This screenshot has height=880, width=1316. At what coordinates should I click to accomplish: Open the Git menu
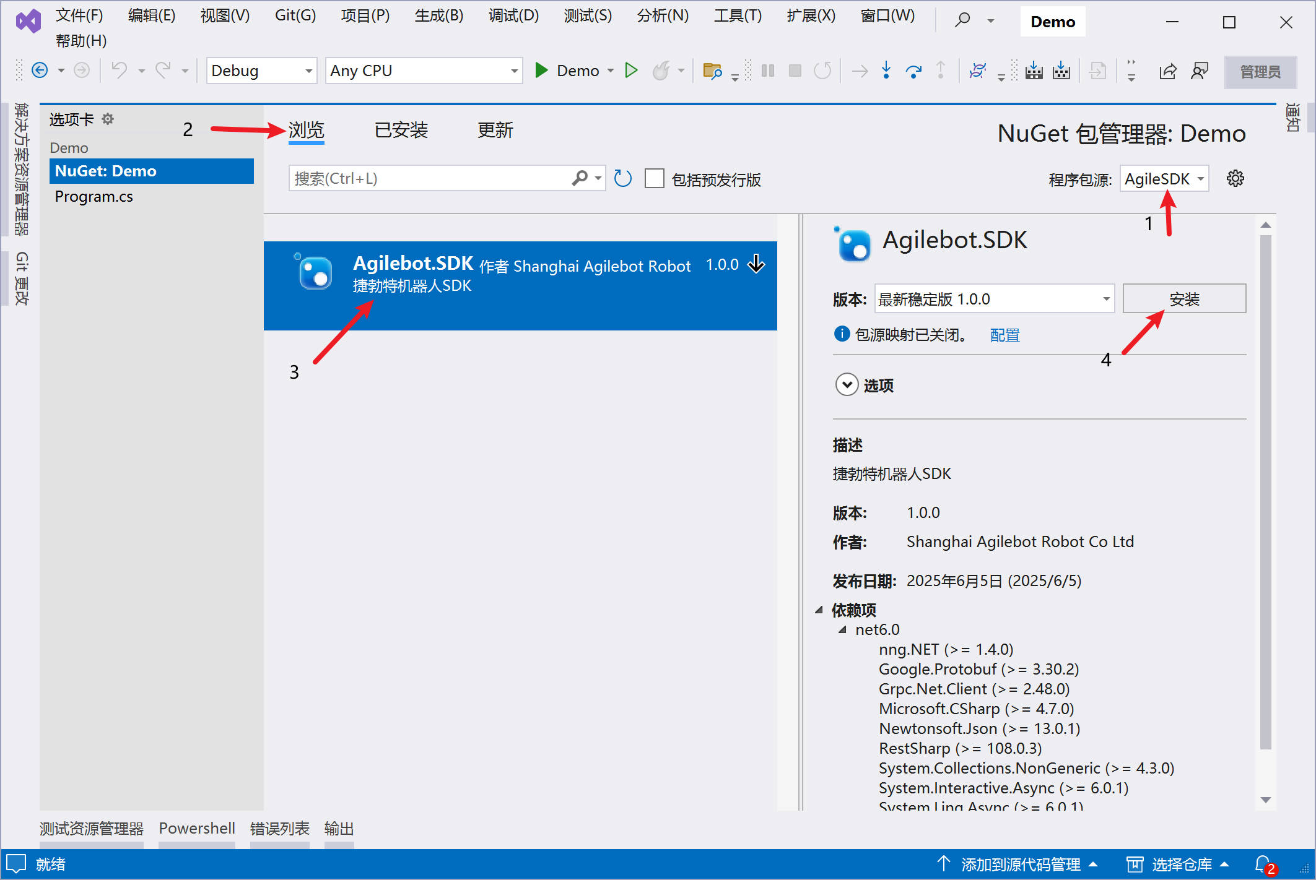[x=295, y=15]
